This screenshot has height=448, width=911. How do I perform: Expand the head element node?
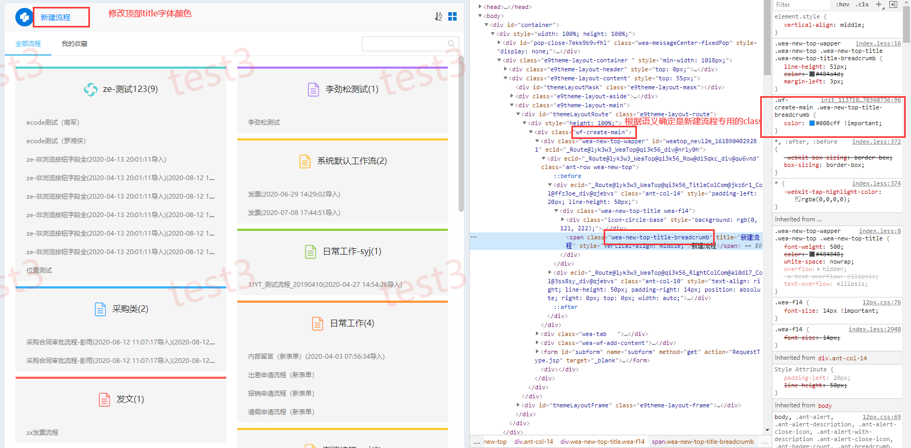click(x=480, y=7)
